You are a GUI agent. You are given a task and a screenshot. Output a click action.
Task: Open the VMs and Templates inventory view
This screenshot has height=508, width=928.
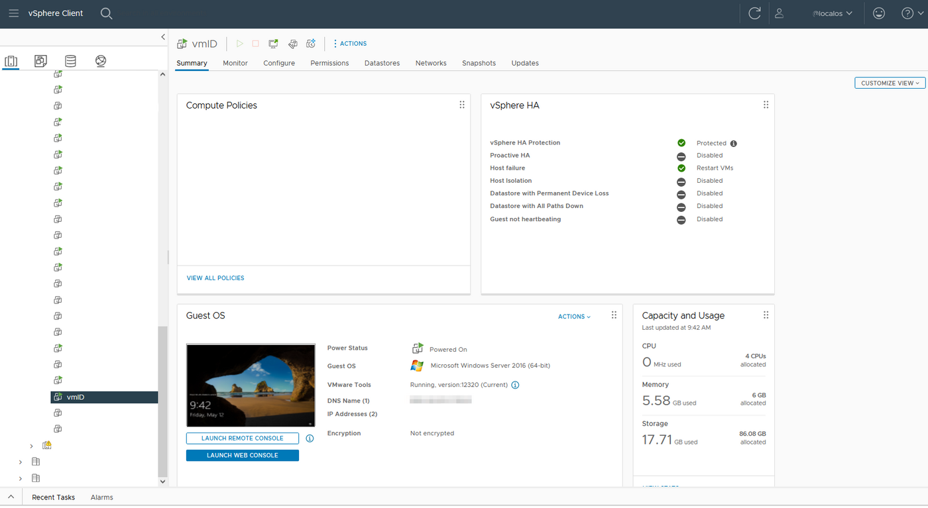click(x=40, y=60)
